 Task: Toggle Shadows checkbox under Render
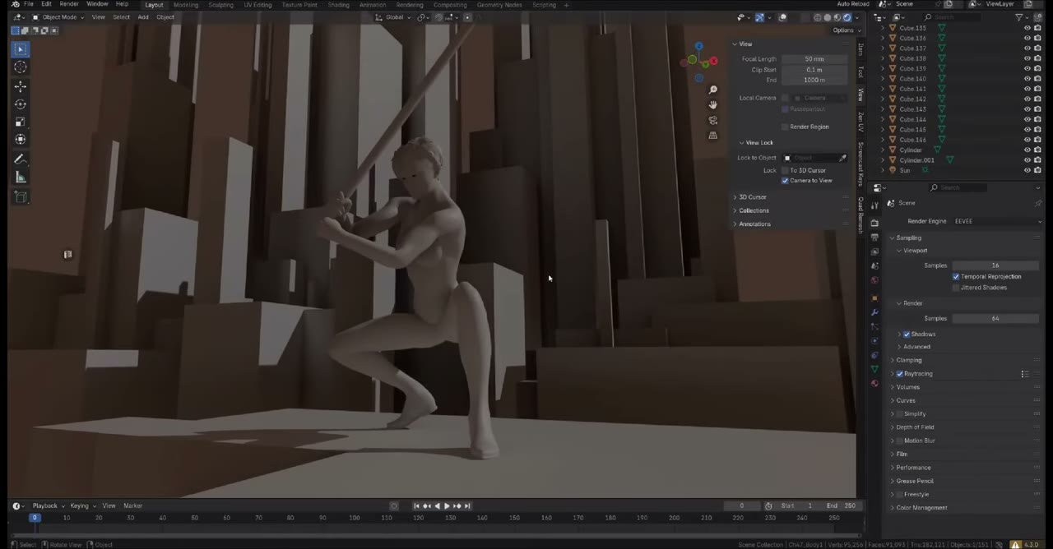click(907, 334)
